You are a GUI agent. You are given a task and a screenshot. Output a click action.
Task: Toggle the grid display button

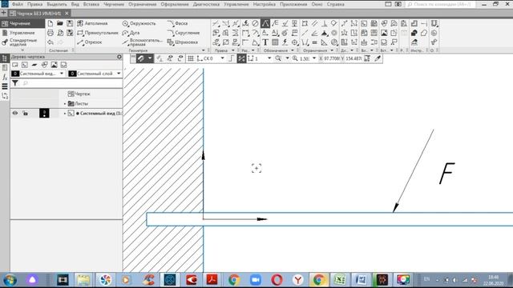(191, 58)
